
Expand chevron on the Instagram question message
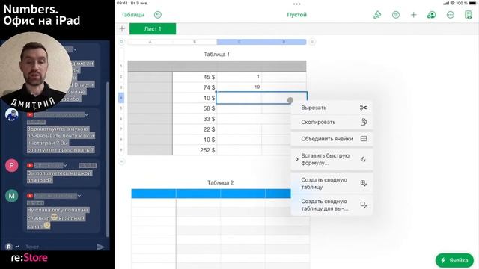coord(87,114)
